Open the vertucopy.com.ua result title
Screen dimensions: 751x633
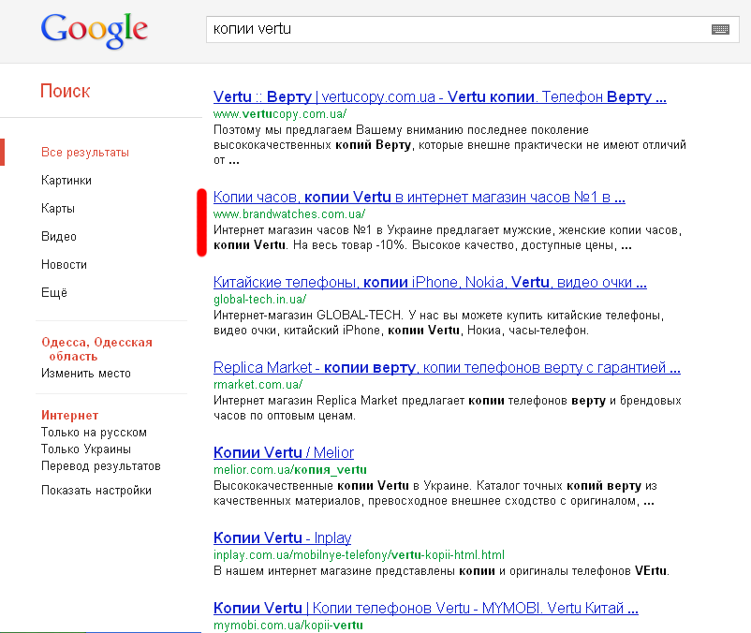(440, 96)
